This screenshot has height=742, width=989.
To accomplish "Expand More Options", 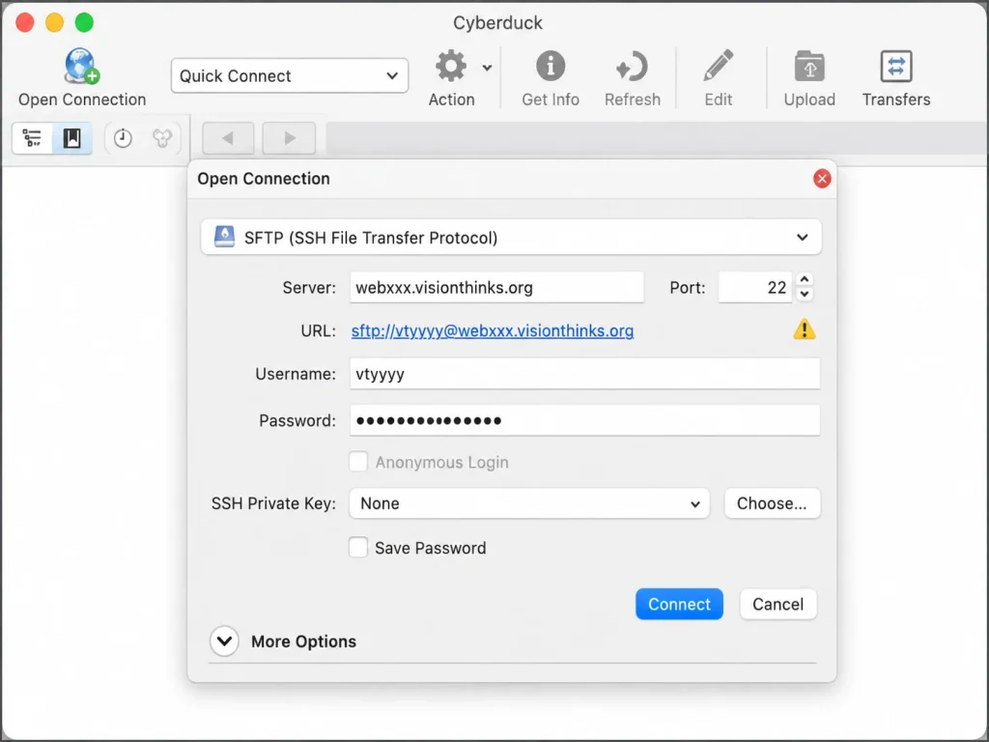I will (224, 642).
